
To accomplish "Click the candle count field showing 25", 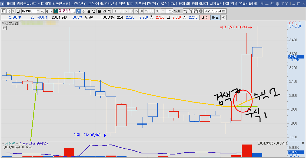I will 169,11.
